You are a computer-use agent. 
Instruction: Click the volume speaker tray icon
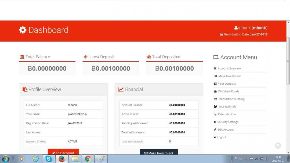266,159
